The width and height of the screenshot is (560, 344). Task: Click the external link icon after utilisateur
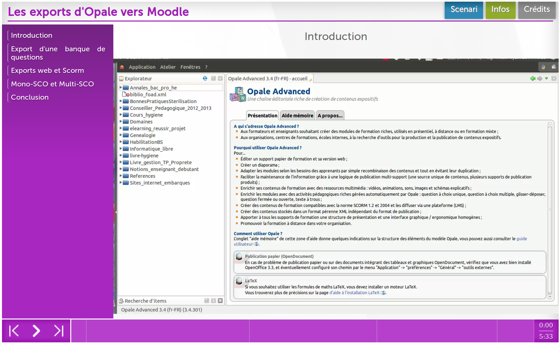coord(256,244)
